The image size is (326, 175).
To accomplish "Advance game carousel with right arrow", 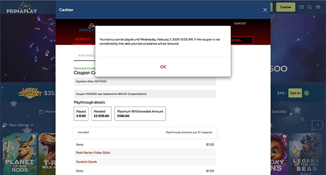I will [318, 125].
